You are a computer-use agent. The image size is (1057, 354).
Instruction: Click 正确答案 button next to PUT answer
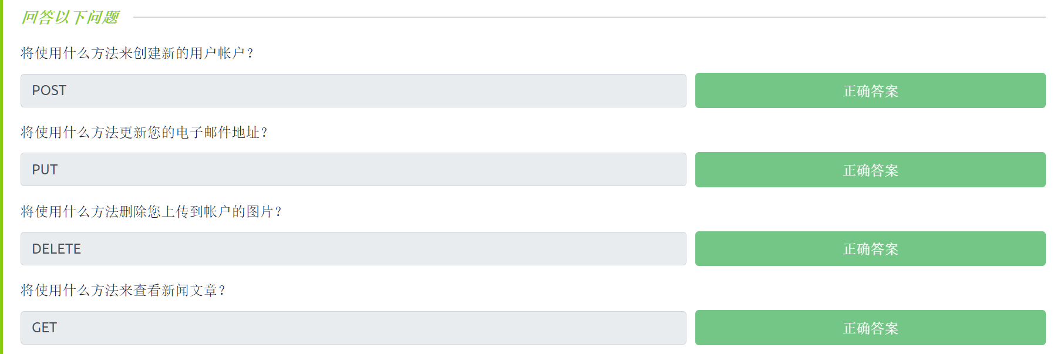(870, 170)
